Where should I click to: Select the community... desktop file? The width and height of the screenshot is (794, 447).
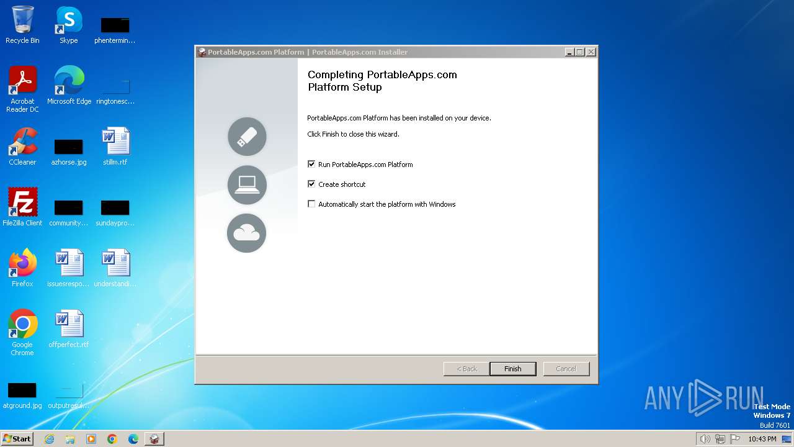[x=69, y=214]
